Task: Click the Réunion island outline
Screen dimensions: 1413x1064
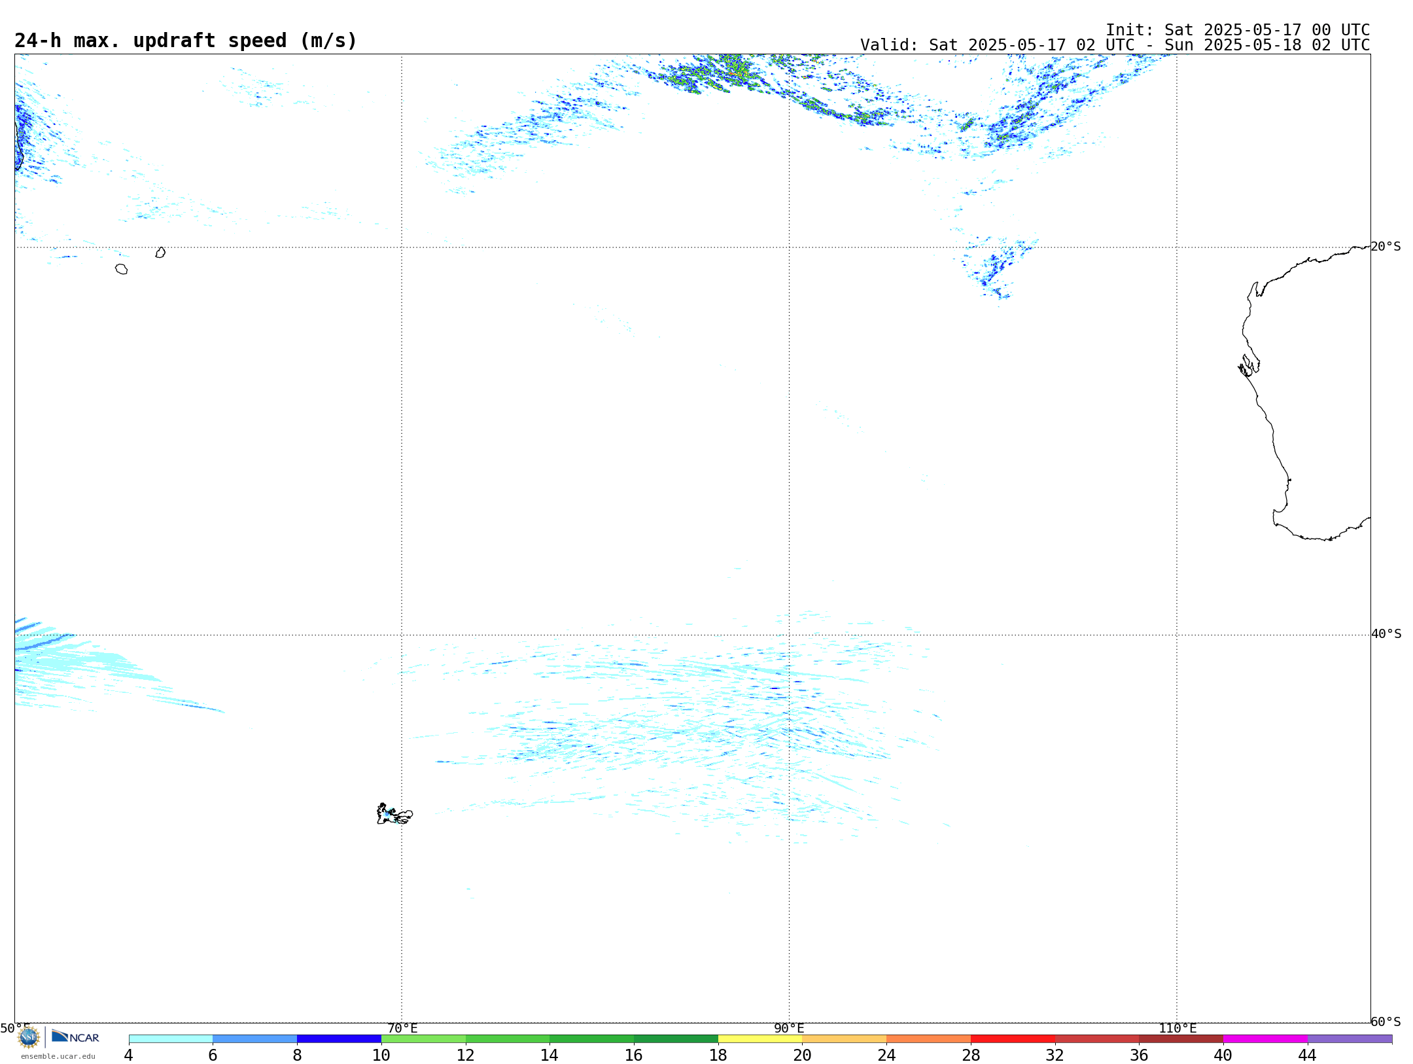Action: pos(121,269)
